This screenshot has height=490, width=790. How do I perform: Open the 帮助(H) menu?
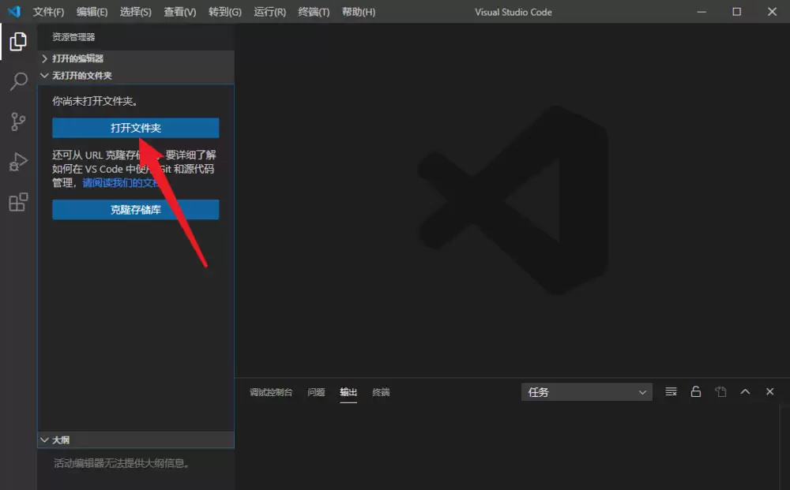coord(358,12)
